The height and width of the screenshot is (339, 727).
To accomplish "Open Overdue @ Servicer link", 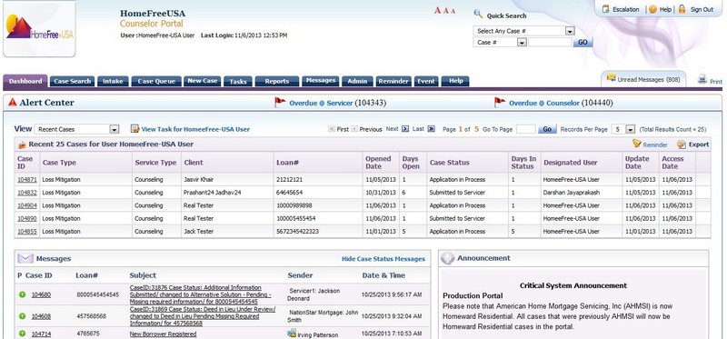I will pos(321,103).
